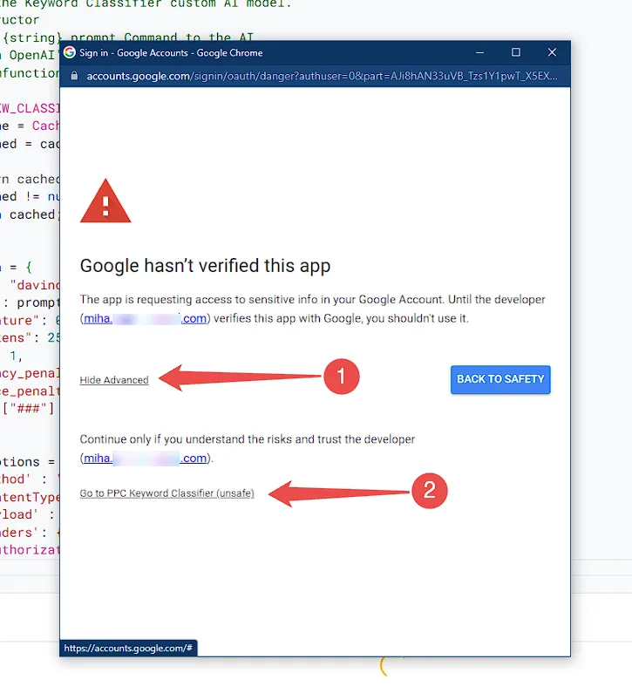Maximize the Google sign-in popup window
632x700 pixels.
[x=516, y=52]
